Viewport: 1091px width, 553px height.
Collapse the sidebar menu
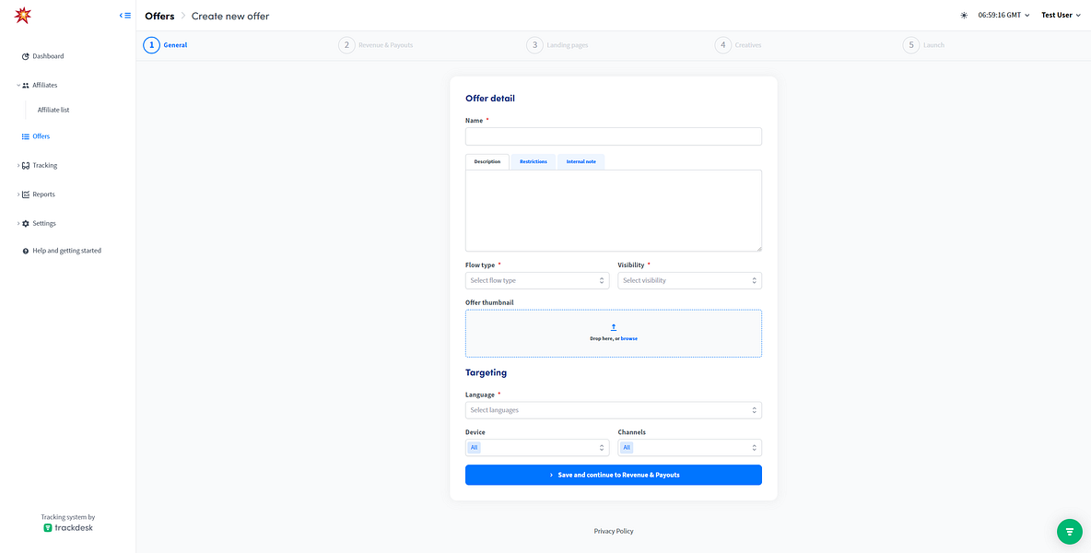[125, 15]
